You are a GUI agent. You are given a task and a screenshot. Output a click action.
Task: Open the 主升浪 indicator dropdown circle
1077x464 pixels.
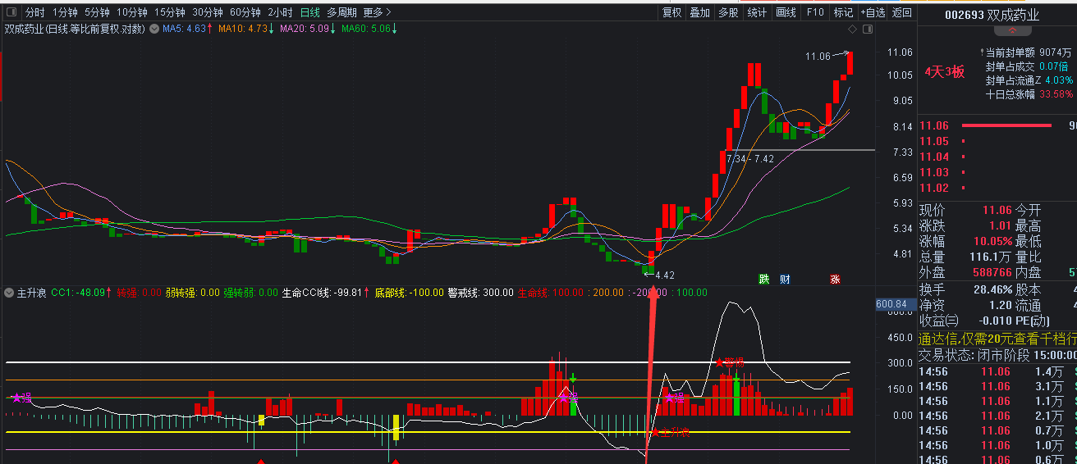click(x=9, y=292)
